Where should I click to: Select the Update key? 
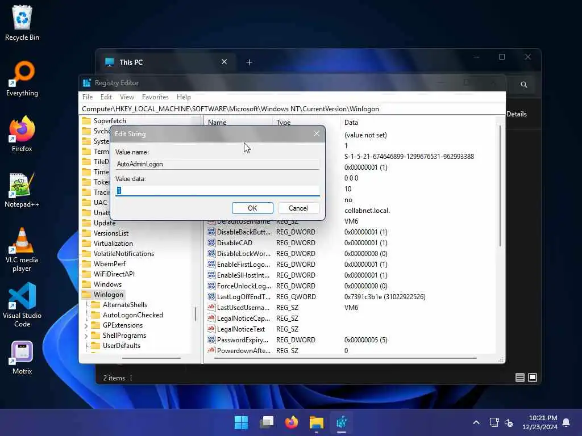[x=105, y=223]
